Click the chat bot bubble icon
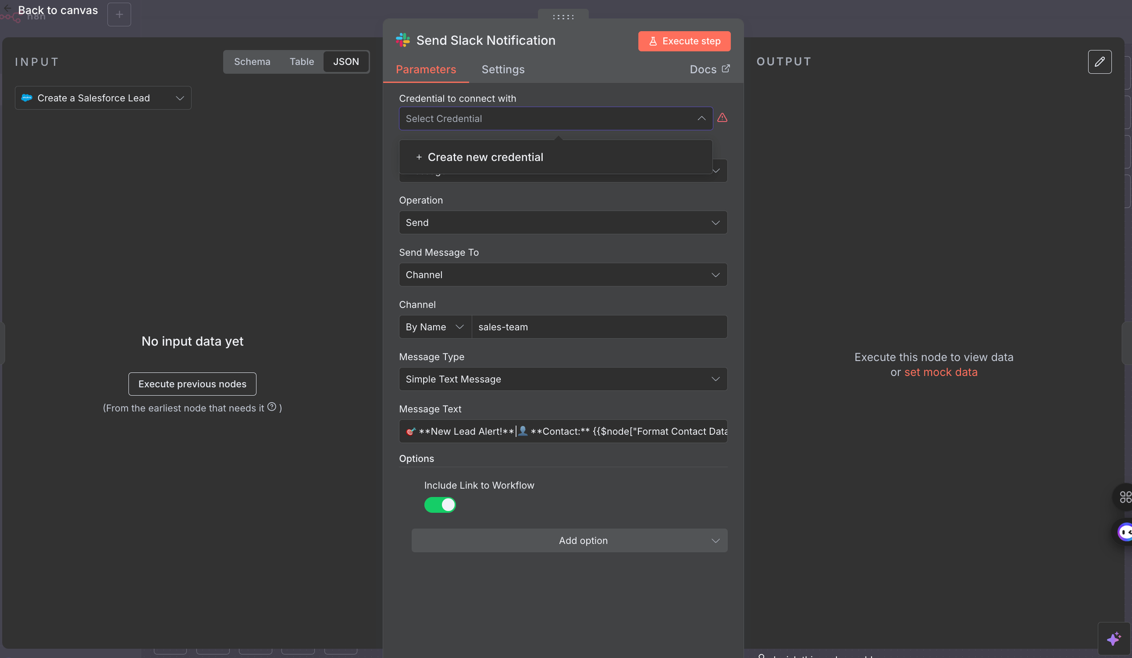The width and height of the screenshot is (1132, 658). 1125,532
